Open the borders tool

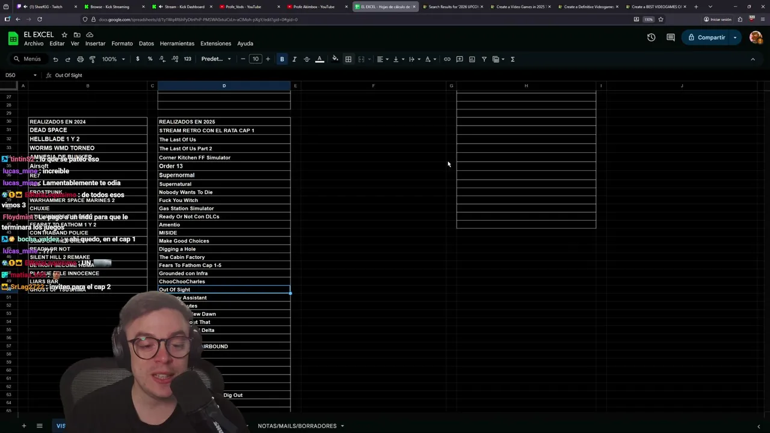point(348,59)
